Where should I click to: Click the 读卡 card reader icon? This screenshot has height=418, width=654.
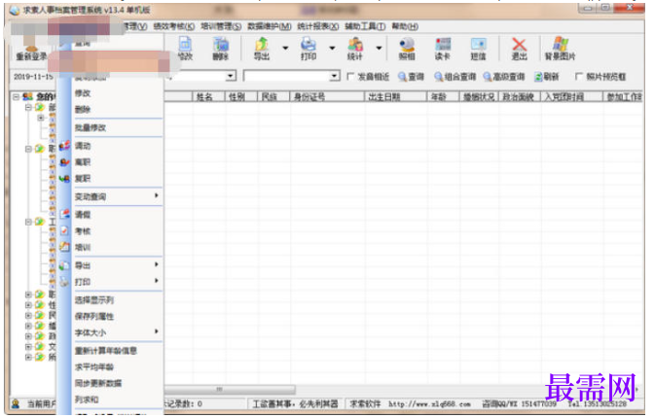(443, 49)
